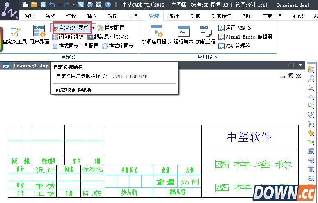The height and width of the screenshot is (203, 318).
Task: Click the yellow pencil edit icon in right toolbar
Action: (311, 133)
